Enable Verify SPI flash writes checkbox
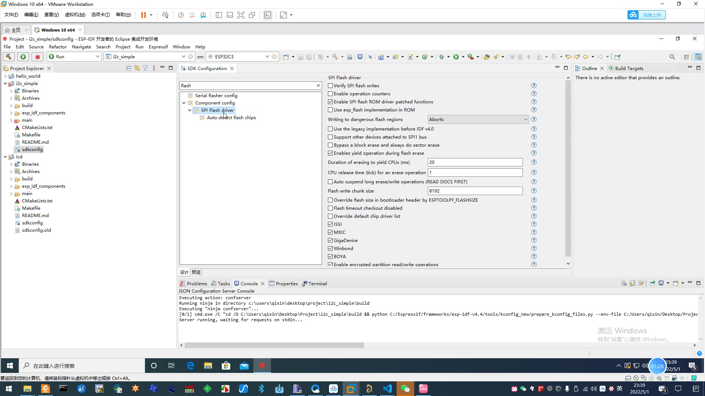 tap(330, 85)
